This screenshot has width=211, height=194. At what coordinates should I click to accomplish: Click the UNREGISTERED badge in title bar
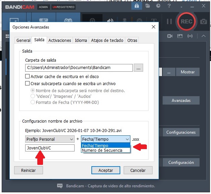64,7
